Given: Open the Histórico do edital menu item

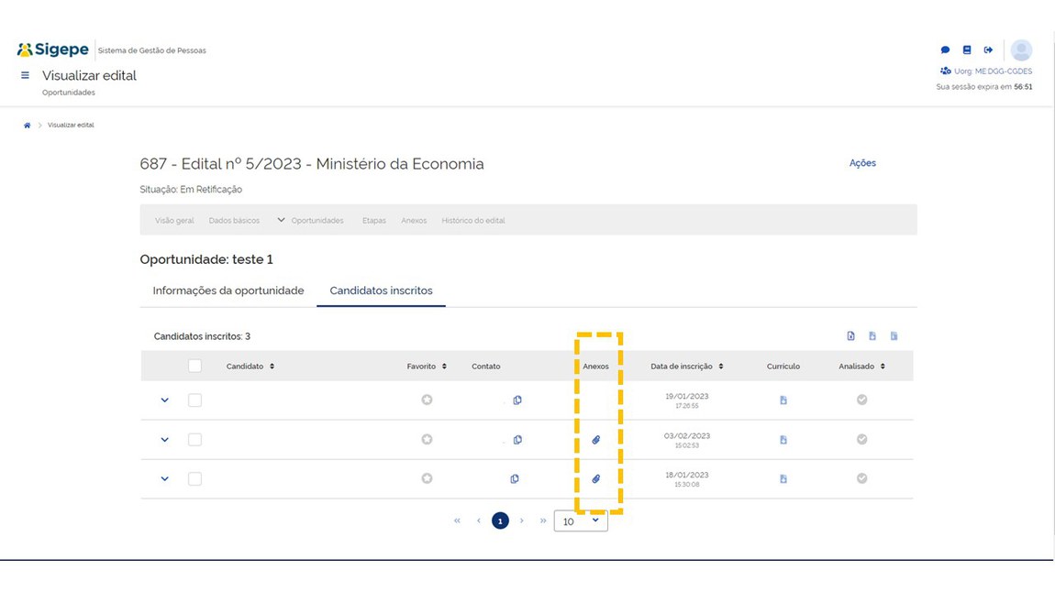Looking at the screenshot, I should 473,221.
